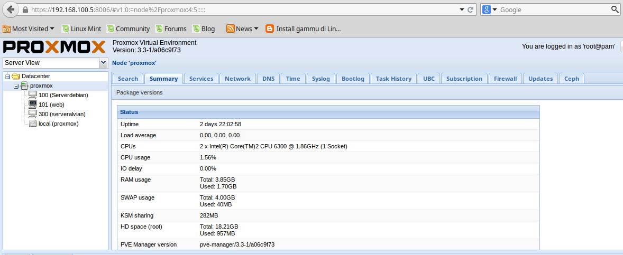This screenshot has height=255, width=623.
Task: Open the Community bookmark
Action: click(x=129, y=29)
